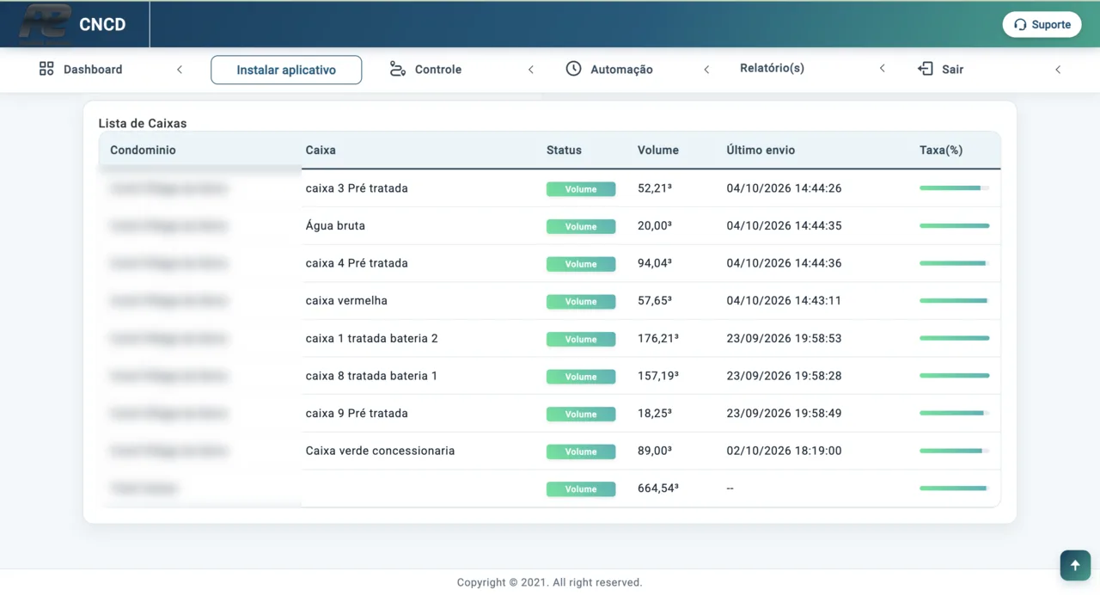This screenshot has height=596, width=1100.
Task: Expand the Controle menu chevron
Action: (x=531, y=70)
